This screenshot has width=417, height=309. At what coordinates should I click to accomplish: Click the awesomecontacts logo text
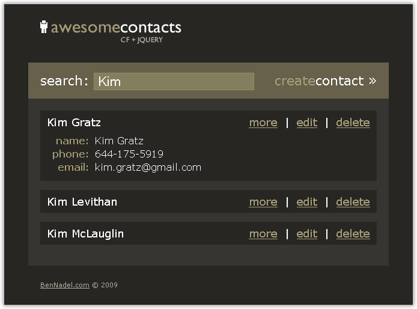pos(116,28)
